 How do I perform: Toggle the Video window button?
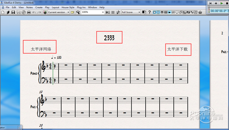click(188, 12)
